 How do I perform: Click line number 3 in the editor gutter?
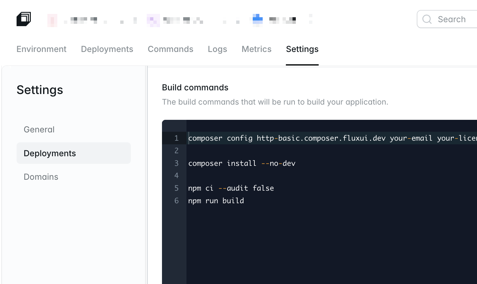176,163
